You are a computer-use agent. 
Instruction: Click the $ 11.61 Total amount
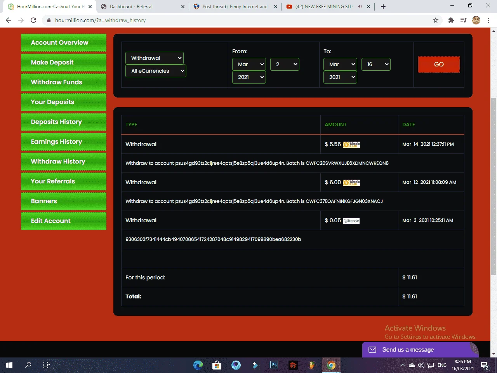410,296
